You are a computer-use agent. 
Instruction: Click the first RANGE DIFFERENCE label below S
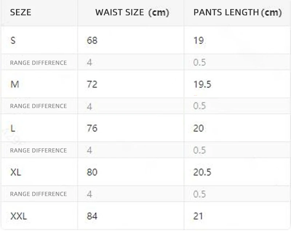pos(39,63)
